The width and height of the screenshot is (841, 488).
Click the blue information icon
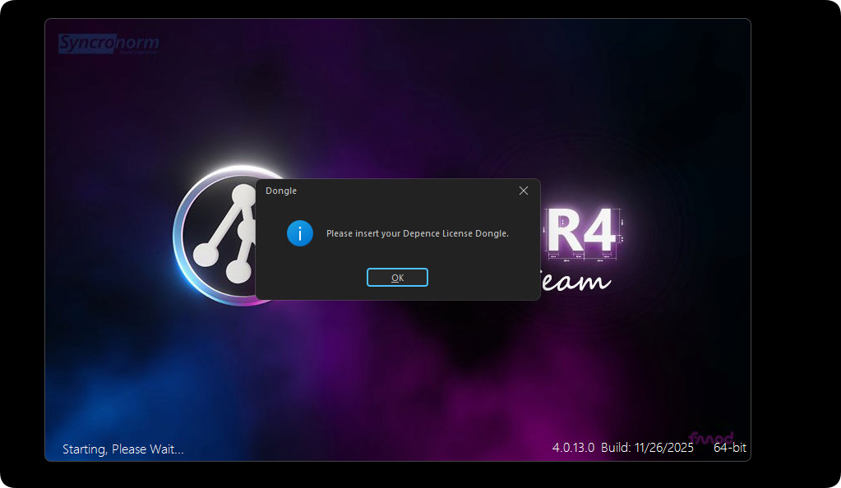pos(300,233)
